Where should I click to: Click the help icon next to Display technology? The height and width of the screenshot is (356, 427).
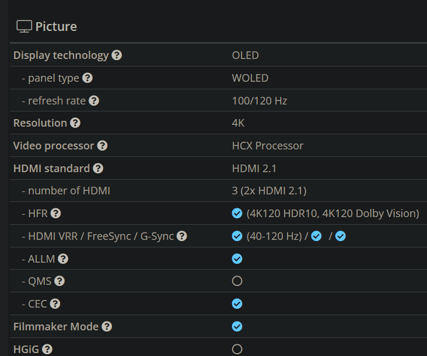point(117,55)
